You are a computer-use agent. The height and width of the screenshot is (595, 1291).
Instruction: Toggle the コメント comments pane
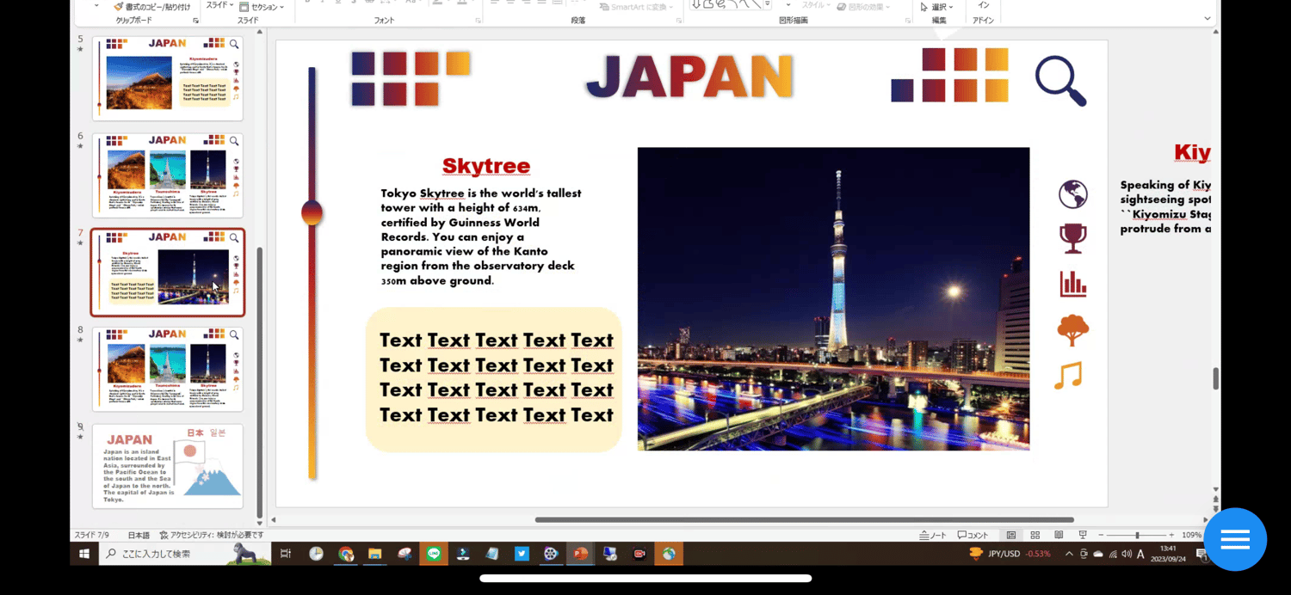973,535
